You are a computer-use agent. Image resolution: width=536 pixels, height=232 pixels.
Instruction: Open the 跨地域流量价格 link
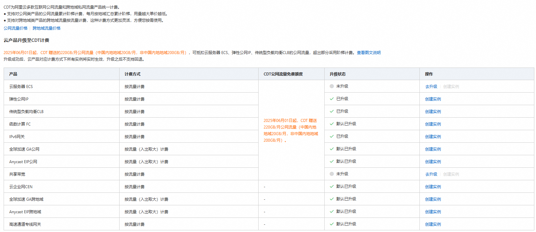47,28
